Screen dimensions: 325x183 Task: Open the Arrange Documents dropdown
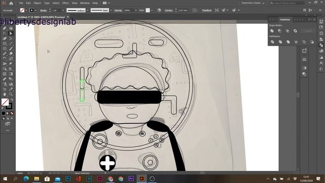click(x=106, y=3)
